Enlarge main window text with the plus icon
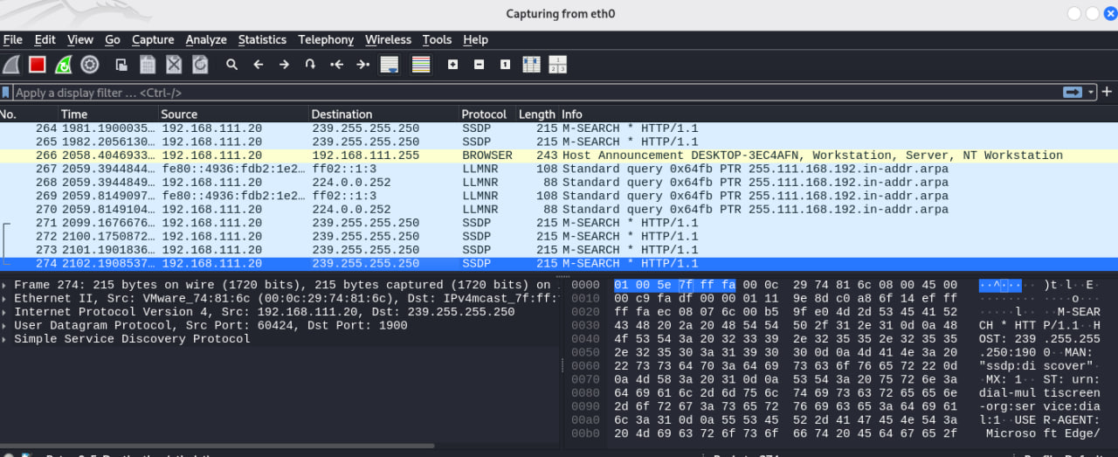The height and width of the screenshot is (457, 1118). pyautogui.click(x=452, y=65)
